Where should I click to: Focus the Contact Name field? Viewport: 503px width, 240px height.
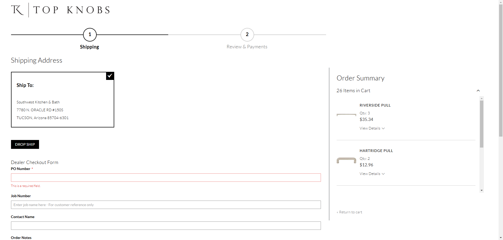tap(166, 226)
